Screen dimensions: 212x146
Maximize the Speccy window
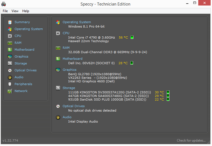(195, 3)
